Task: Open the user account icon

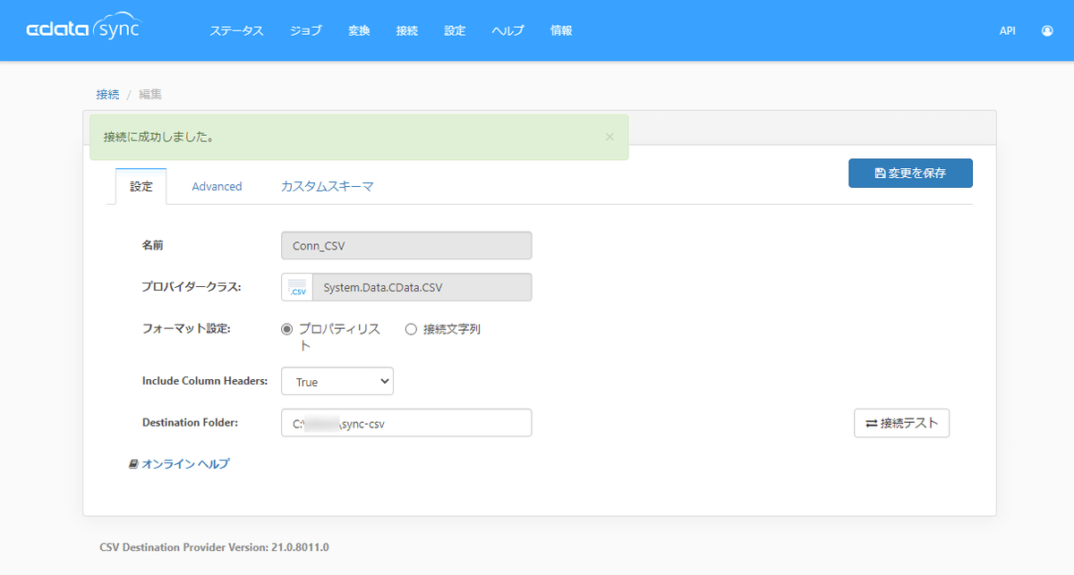Action: click(x=1047, y=30)
